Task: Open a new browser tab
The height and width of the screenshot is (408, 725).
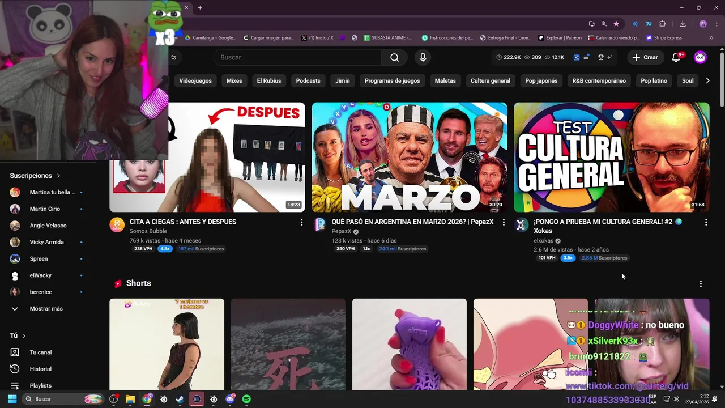Action: click(200, 7)
